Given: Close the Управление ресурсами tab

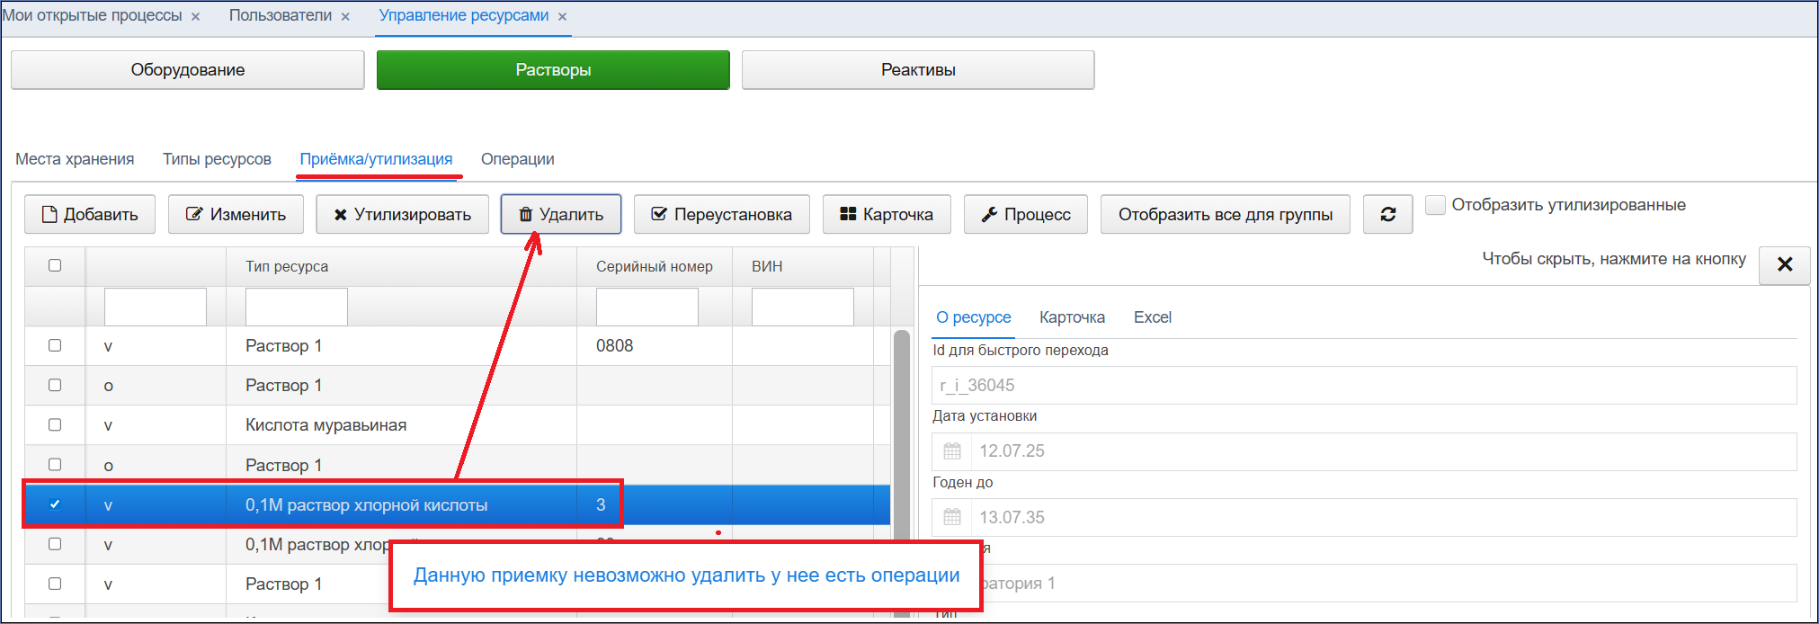Looking at the screenshot, I should [x=562, y=17].
